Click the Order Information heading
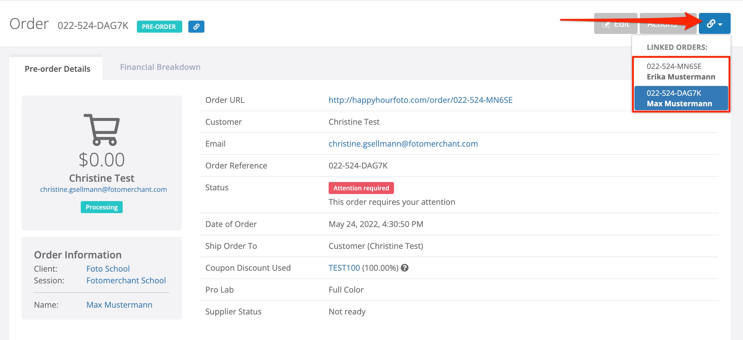The image size is (743, 340). [78, 255]
